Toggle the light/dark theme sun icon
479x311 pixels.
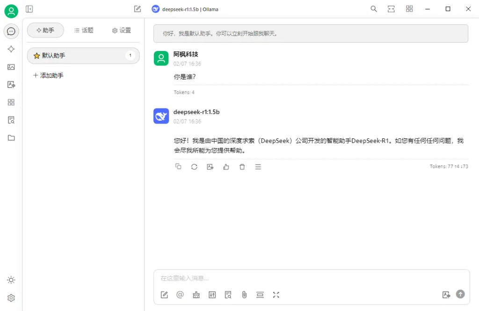click(x=11, y=280)
